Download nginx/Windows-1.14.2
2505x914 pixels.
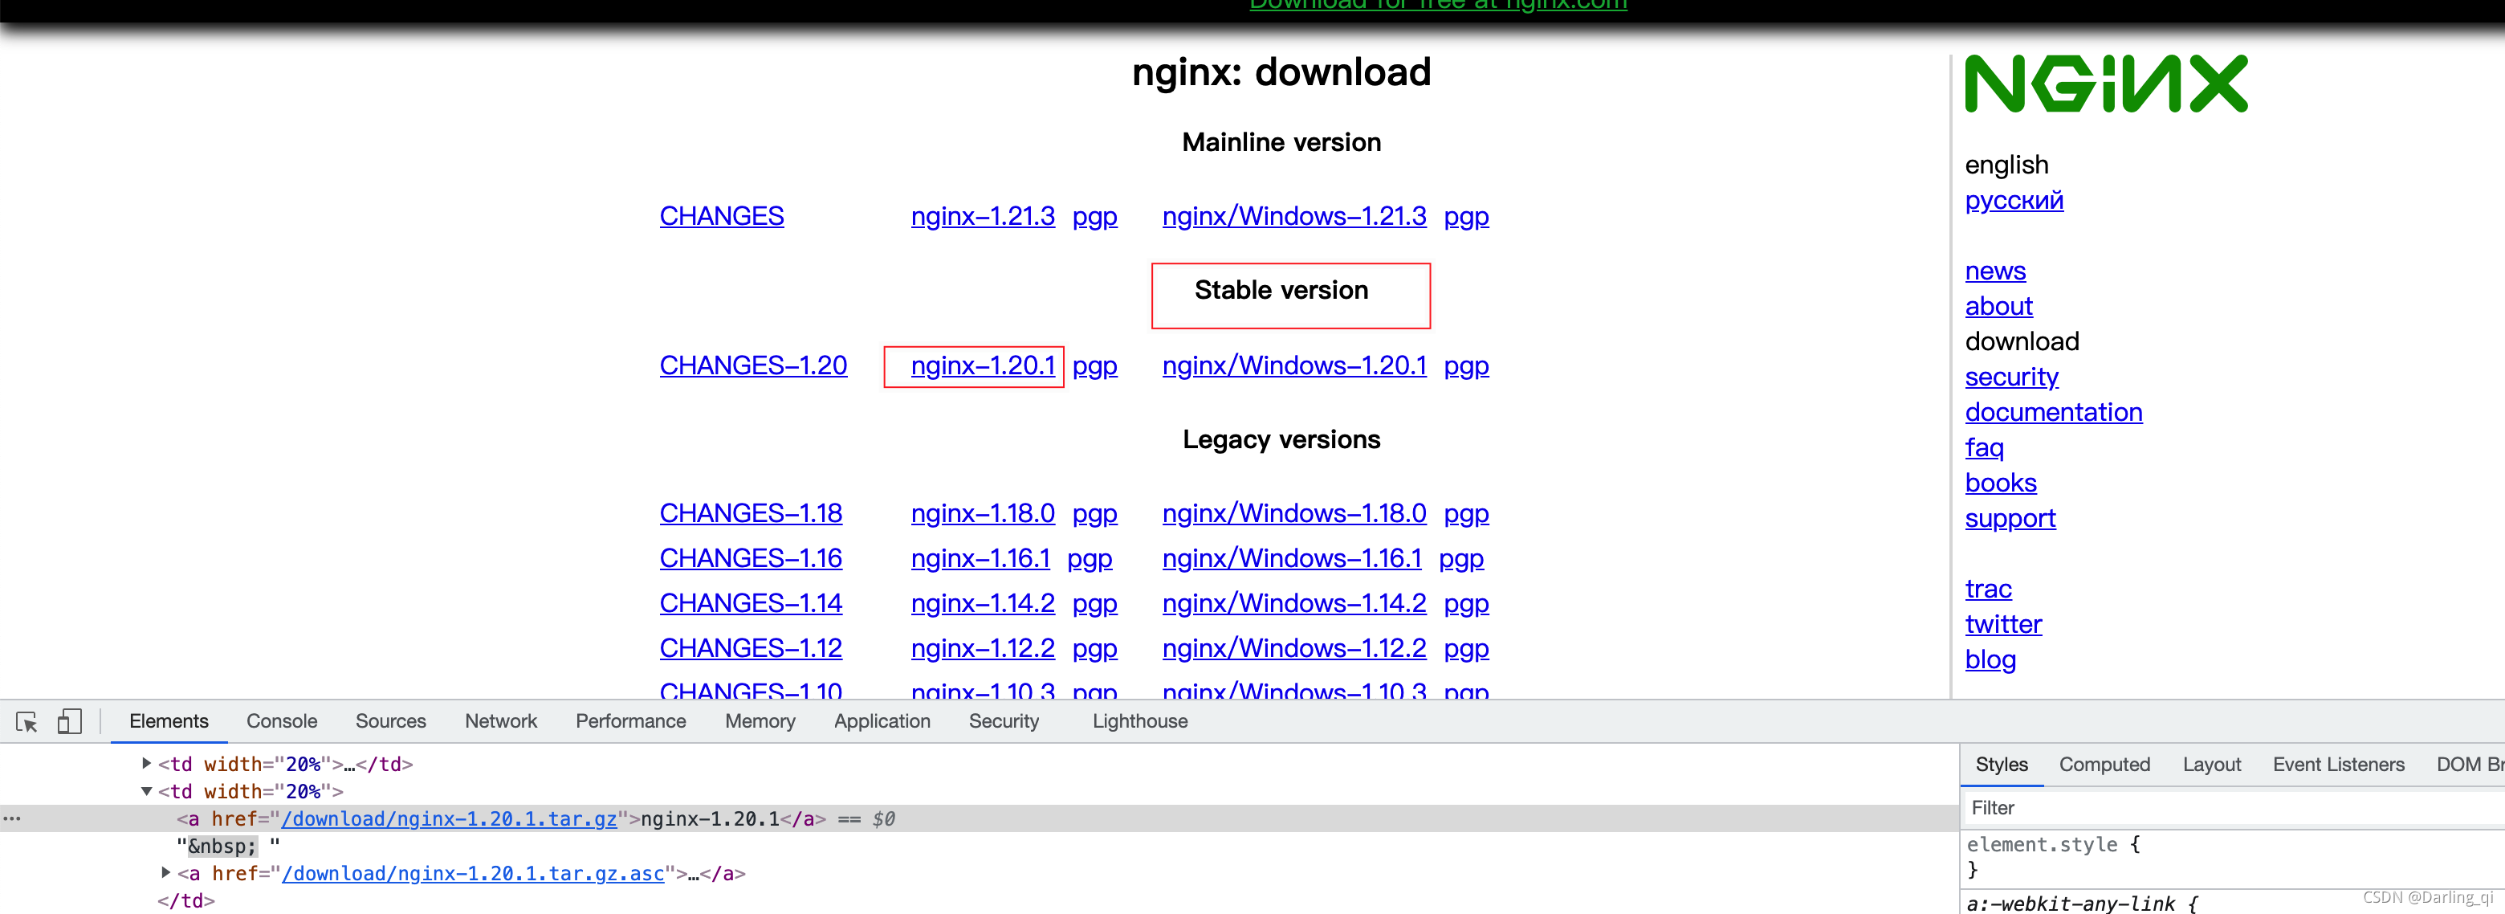point(1294,603)
